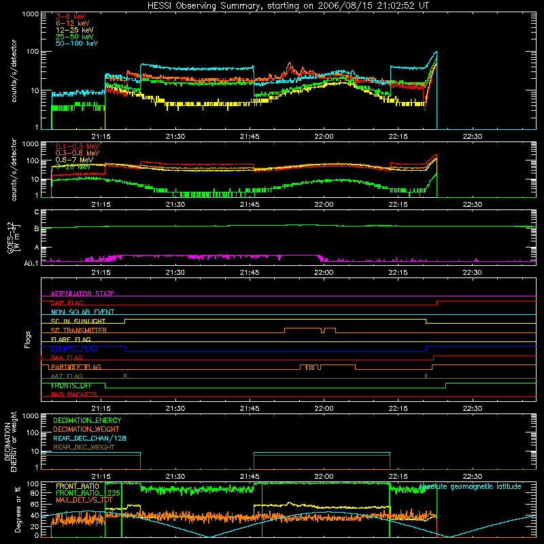Screen dimensions: 544x544
Task: Select the REAR_DEC_WEIGHT legend label
Action: [84, 447]
